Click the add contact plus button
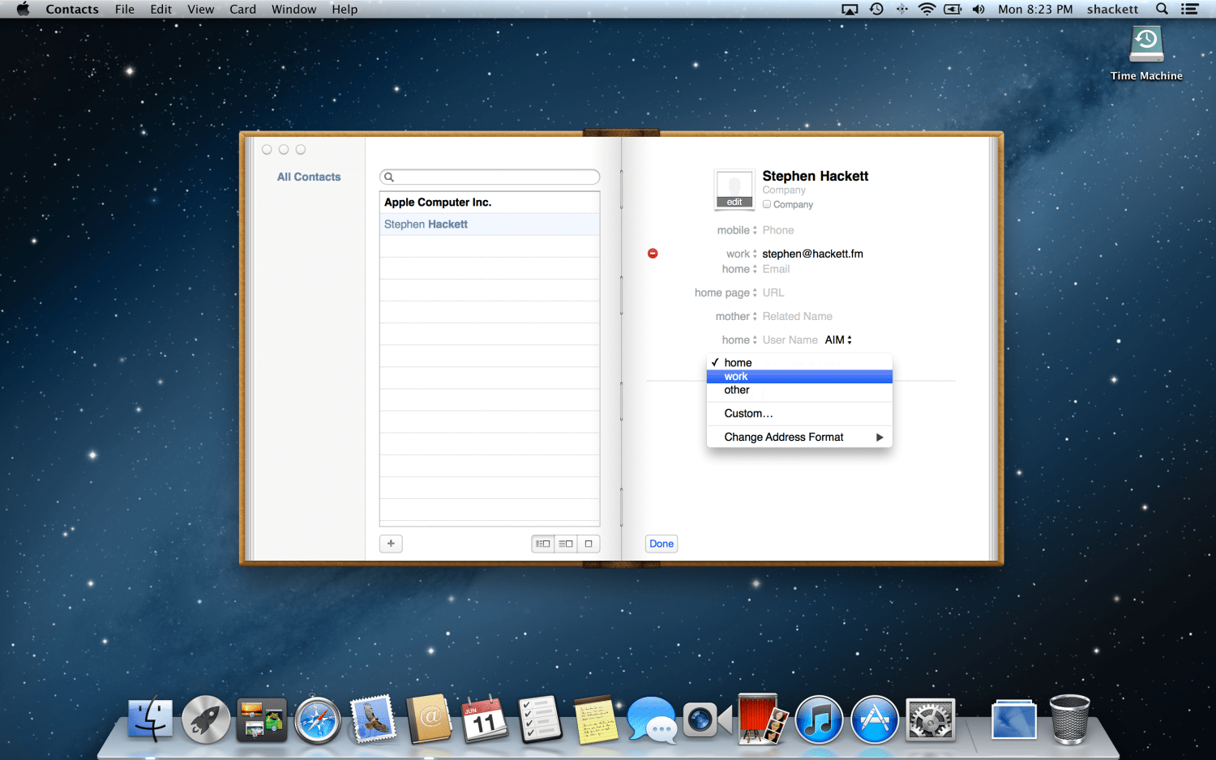The width and height of the screenshot is (1216, 760). click(391, 544)
